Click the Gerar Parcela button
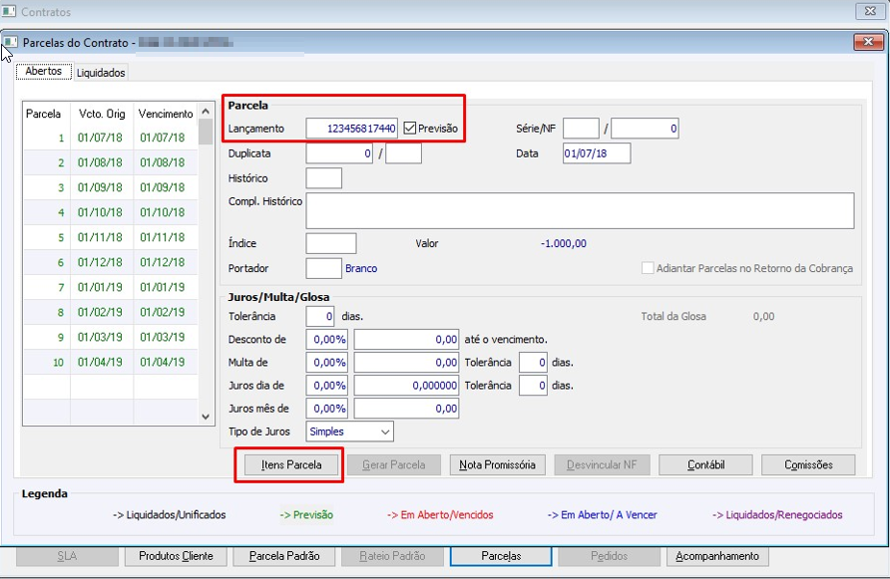Viewport: 890px width, 579px height. pyautogui.click(x=394, y=465)
